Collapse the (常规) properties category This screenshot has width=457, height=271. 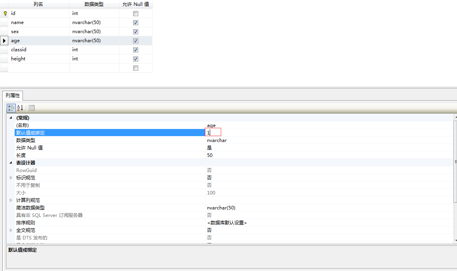(x=11, y=118)
